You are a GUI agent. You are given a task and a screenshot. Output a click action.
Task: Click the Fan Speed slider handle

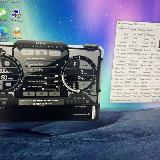click(43, 89)
